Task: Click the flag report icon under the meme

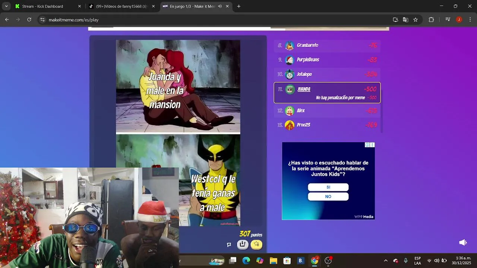Action: tap(229, 245)
